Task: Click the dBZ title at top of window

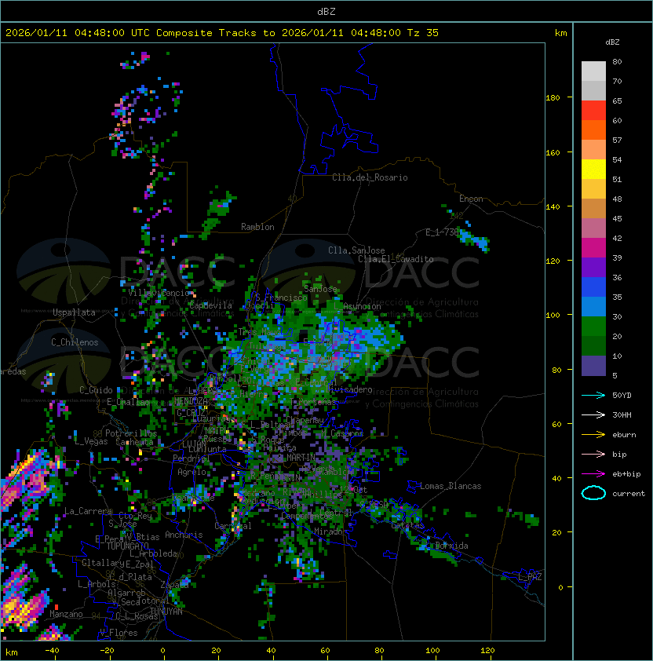Action: (x=326, y=12)
